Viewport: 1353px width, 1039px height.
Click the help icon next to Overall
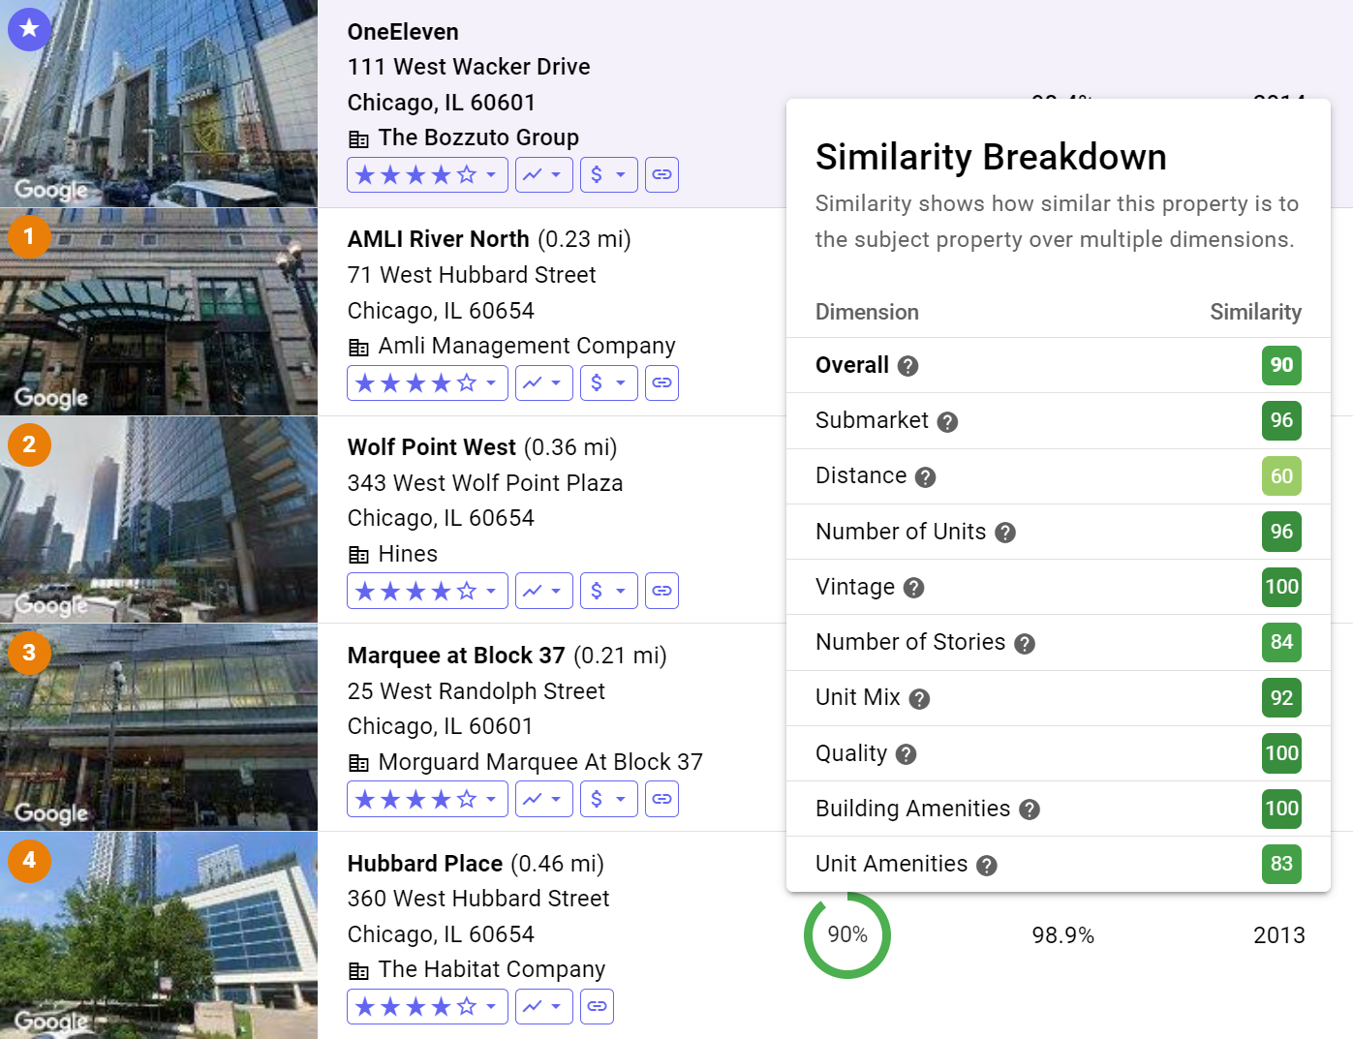tap(907, 366)
